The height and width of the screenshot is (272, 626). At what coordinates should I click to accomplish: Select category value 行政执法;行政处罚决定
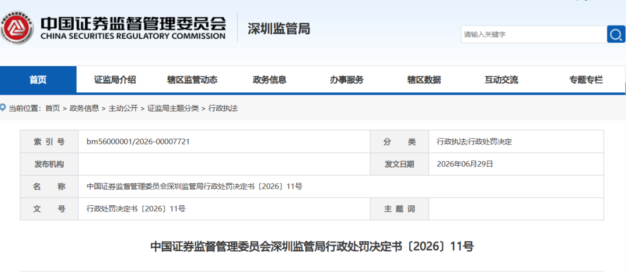[474, 142]
